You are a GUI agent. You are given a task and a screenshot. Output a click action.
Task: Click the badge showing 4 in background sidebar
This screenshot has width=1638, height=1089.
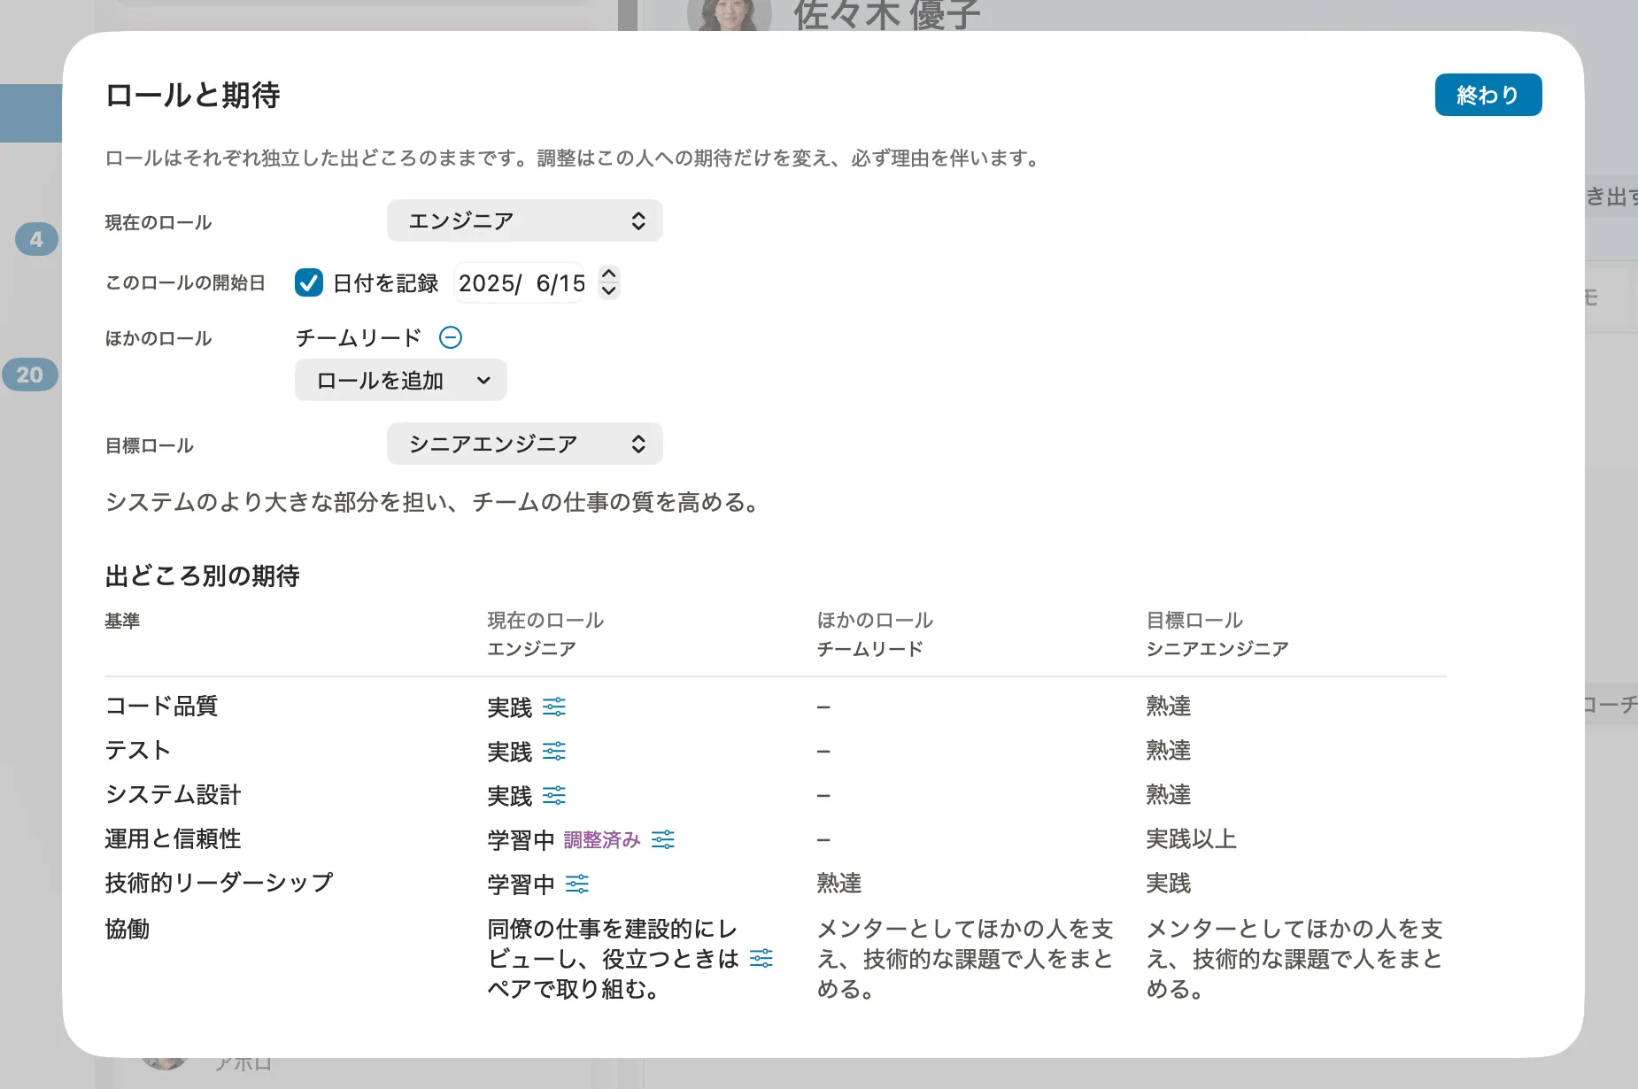click(36, 239)
